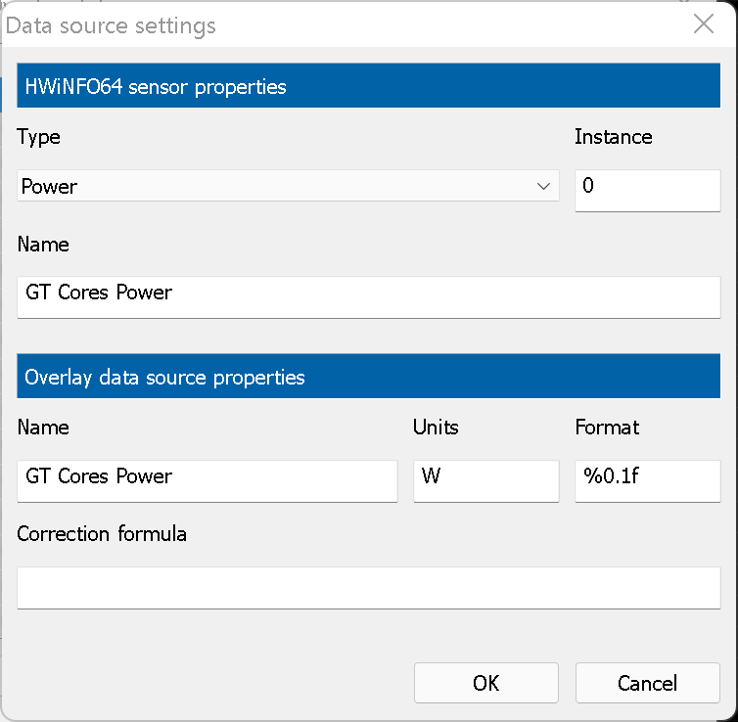Click the HWiNFO64 sensor properties header
Image resolution: width=738 pixels, height=722 pixels.
pyautogui.click(x=368, y=86)
